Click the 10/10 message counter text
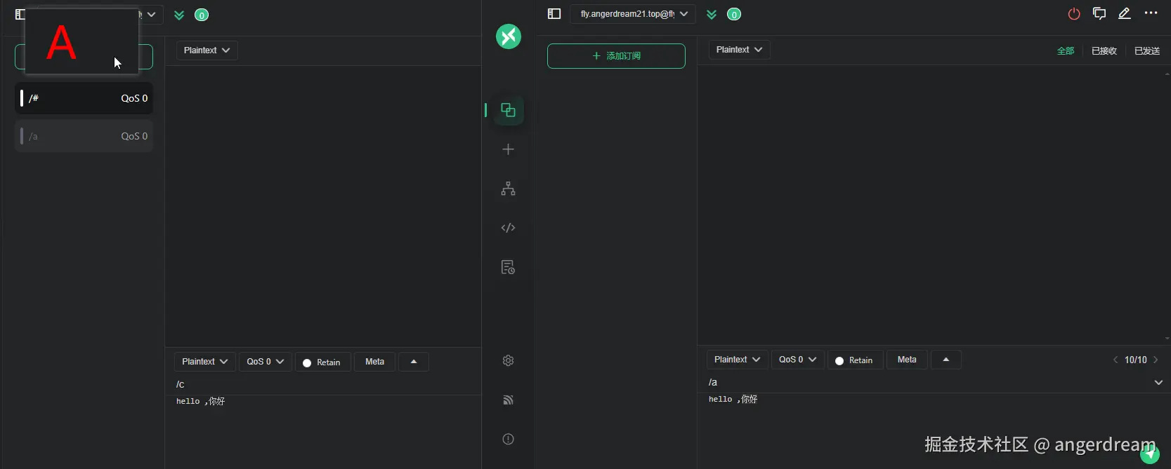 click(x=1135, y=360)
